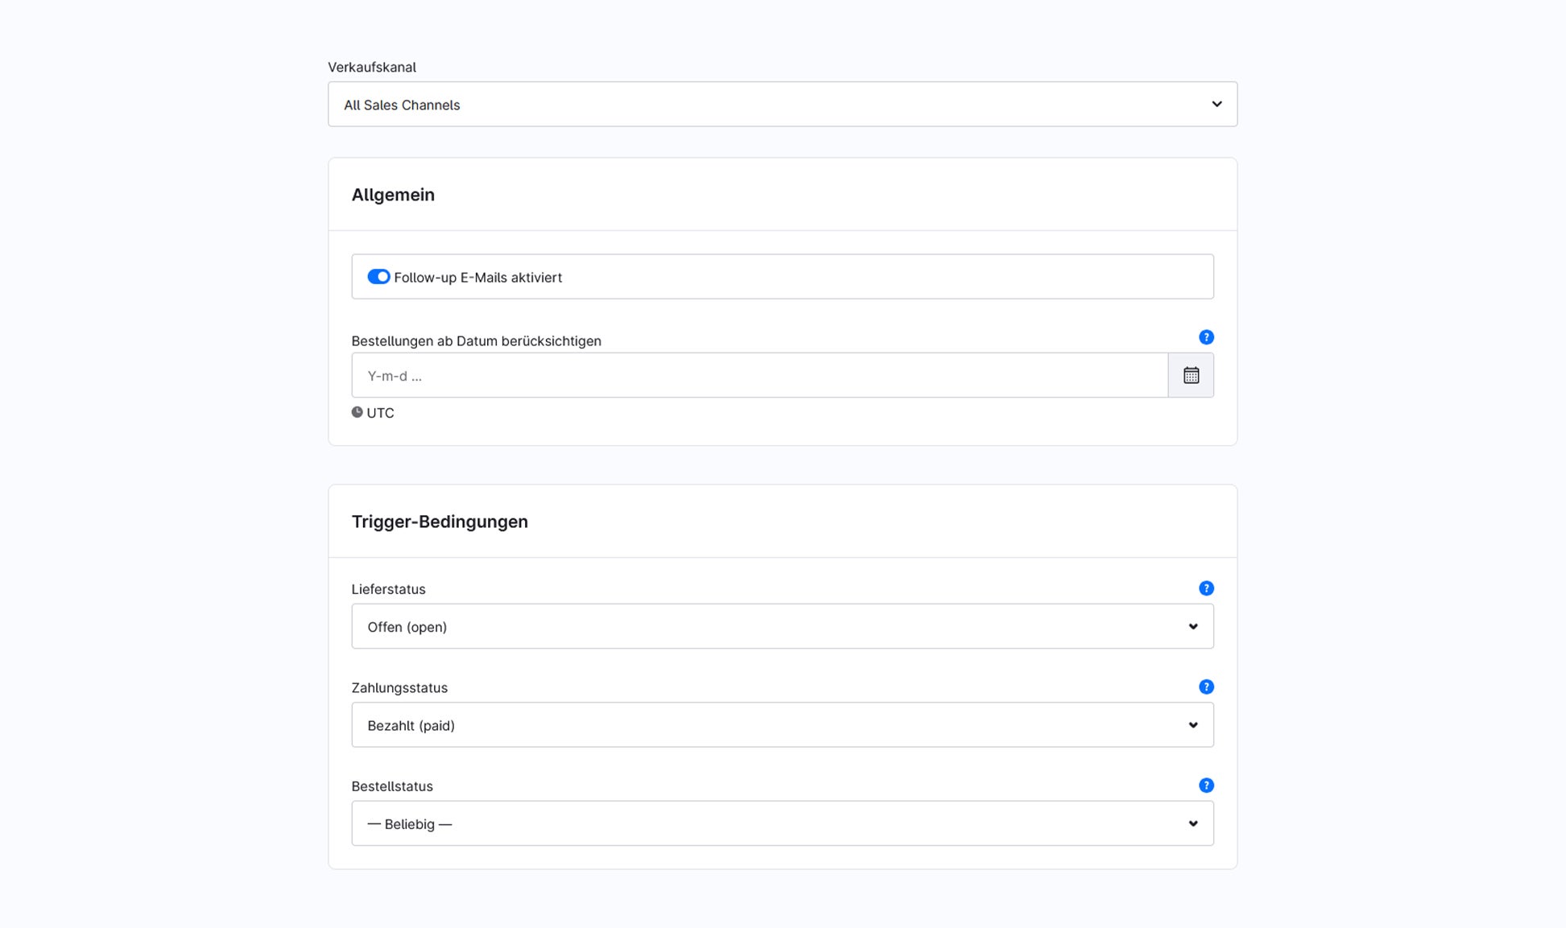Click the Verkaufskanal field label
Image resolution: width=1566 pixels, height=928 pixels.
point(372,67)
